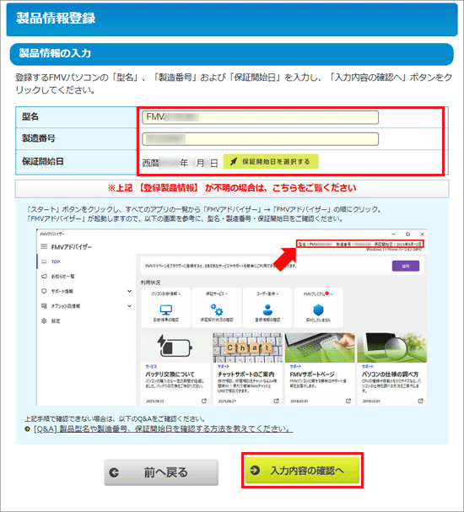This screenshot has height=512, width=464.
Task: Click the person icon for ユーザー登録
Action: (x=267, y=310)
